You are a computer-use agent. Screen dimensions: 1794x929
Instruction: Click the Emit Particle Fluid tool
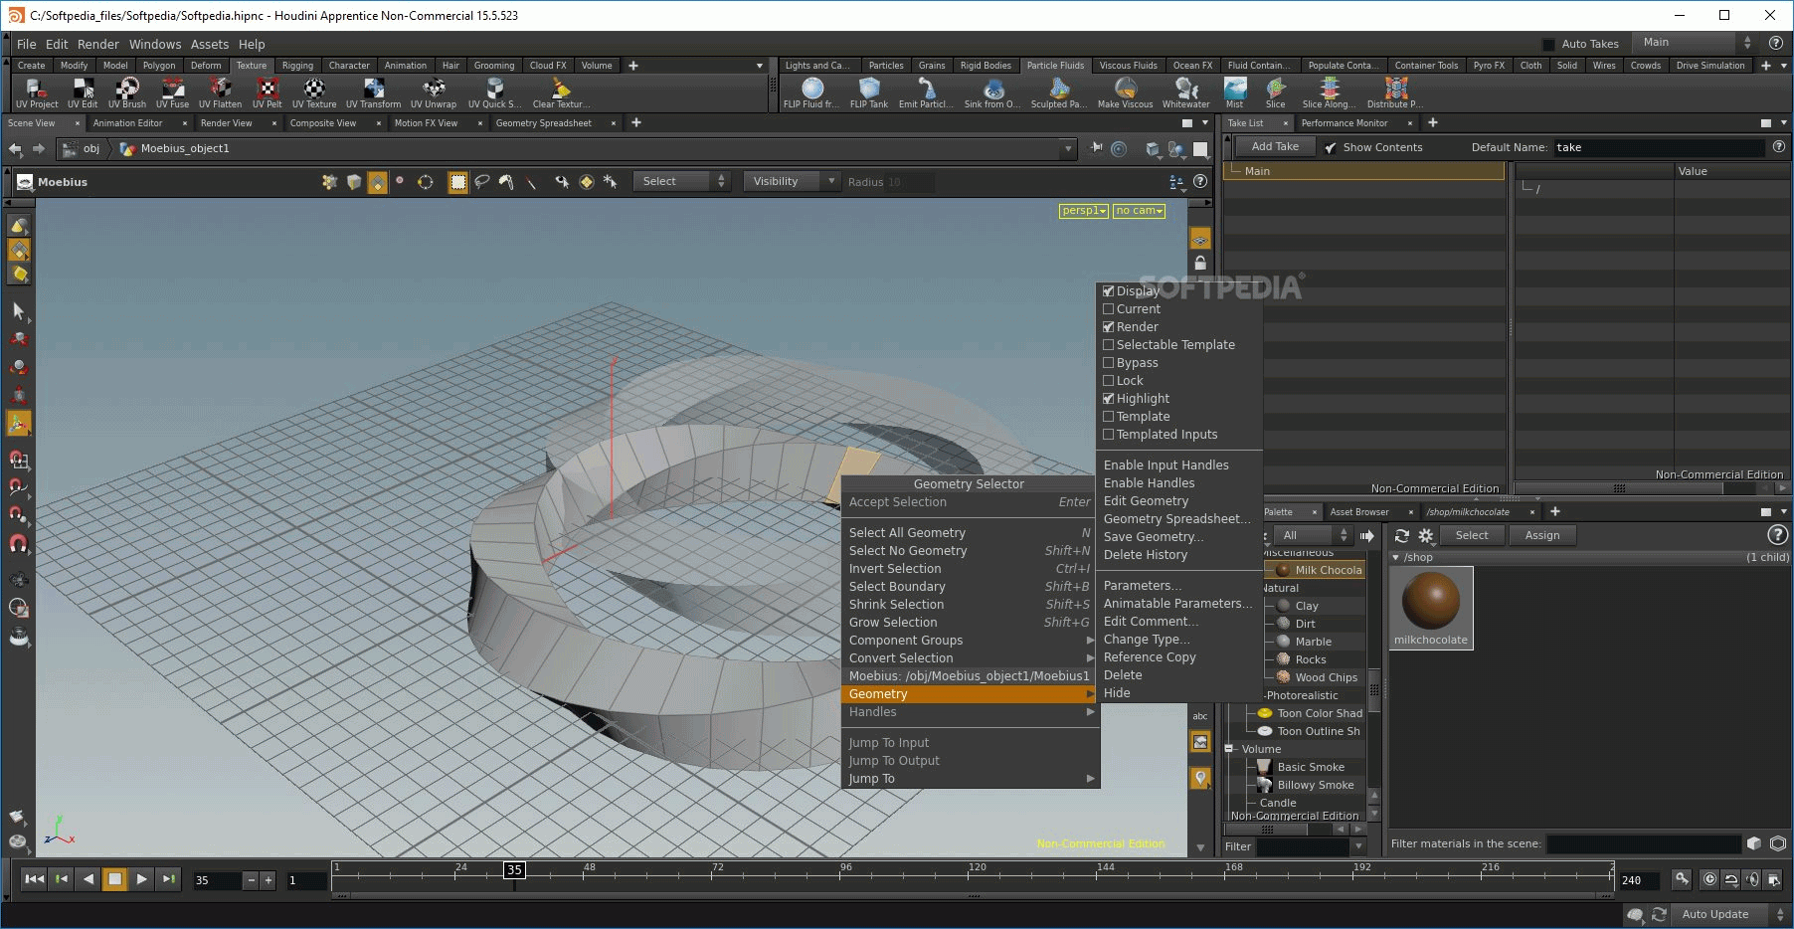(x=926, y=93)
